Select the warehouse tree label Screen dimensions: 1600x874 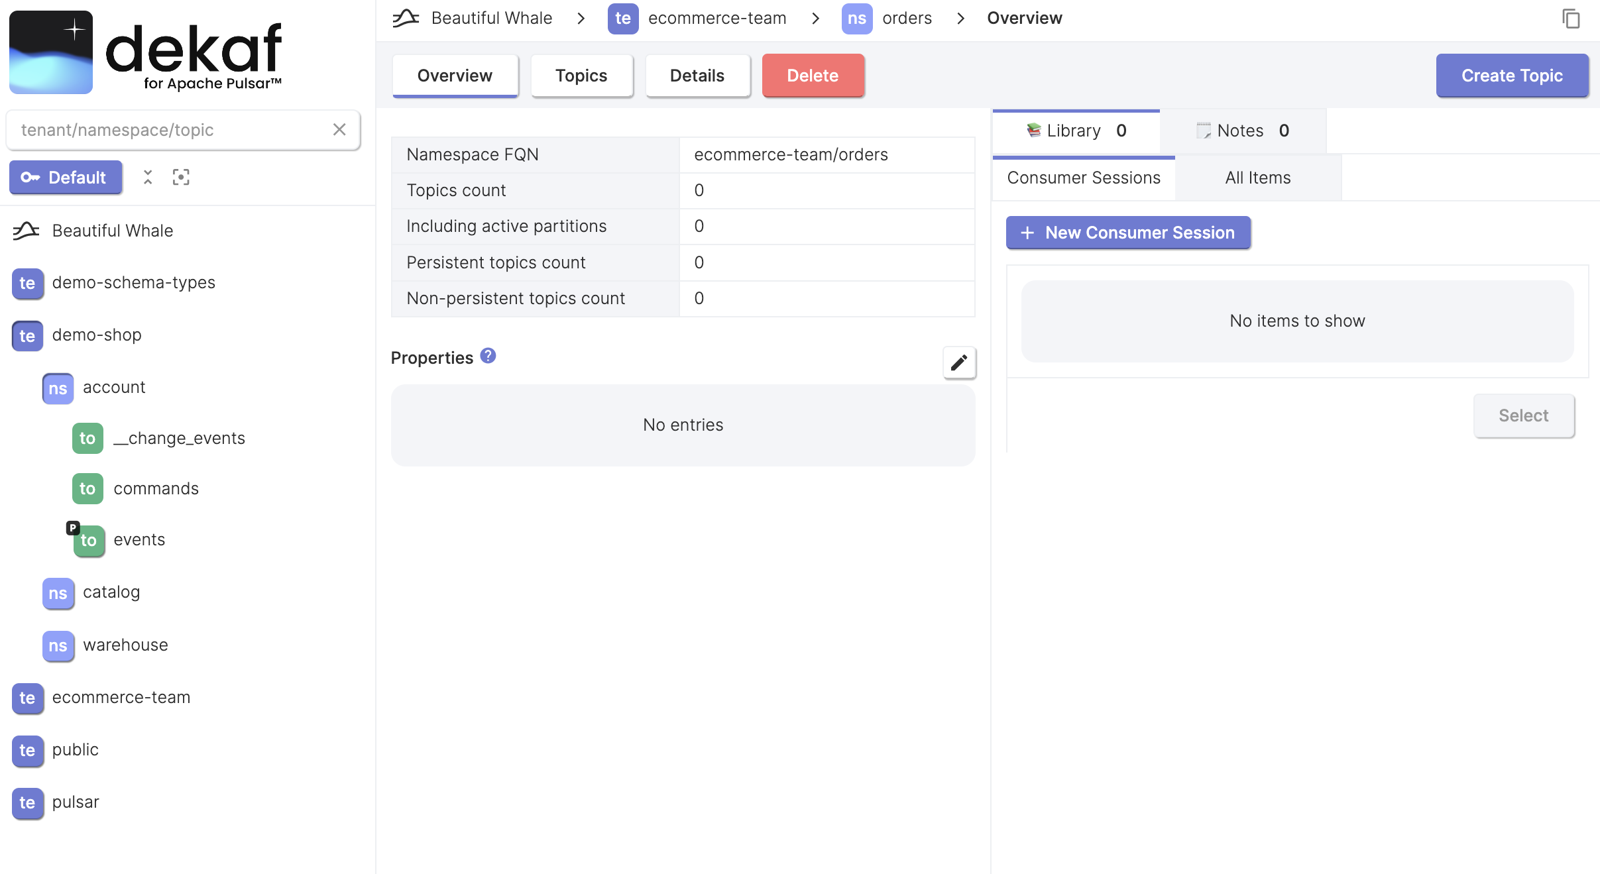pyautogui.click(x=125, y=645)
